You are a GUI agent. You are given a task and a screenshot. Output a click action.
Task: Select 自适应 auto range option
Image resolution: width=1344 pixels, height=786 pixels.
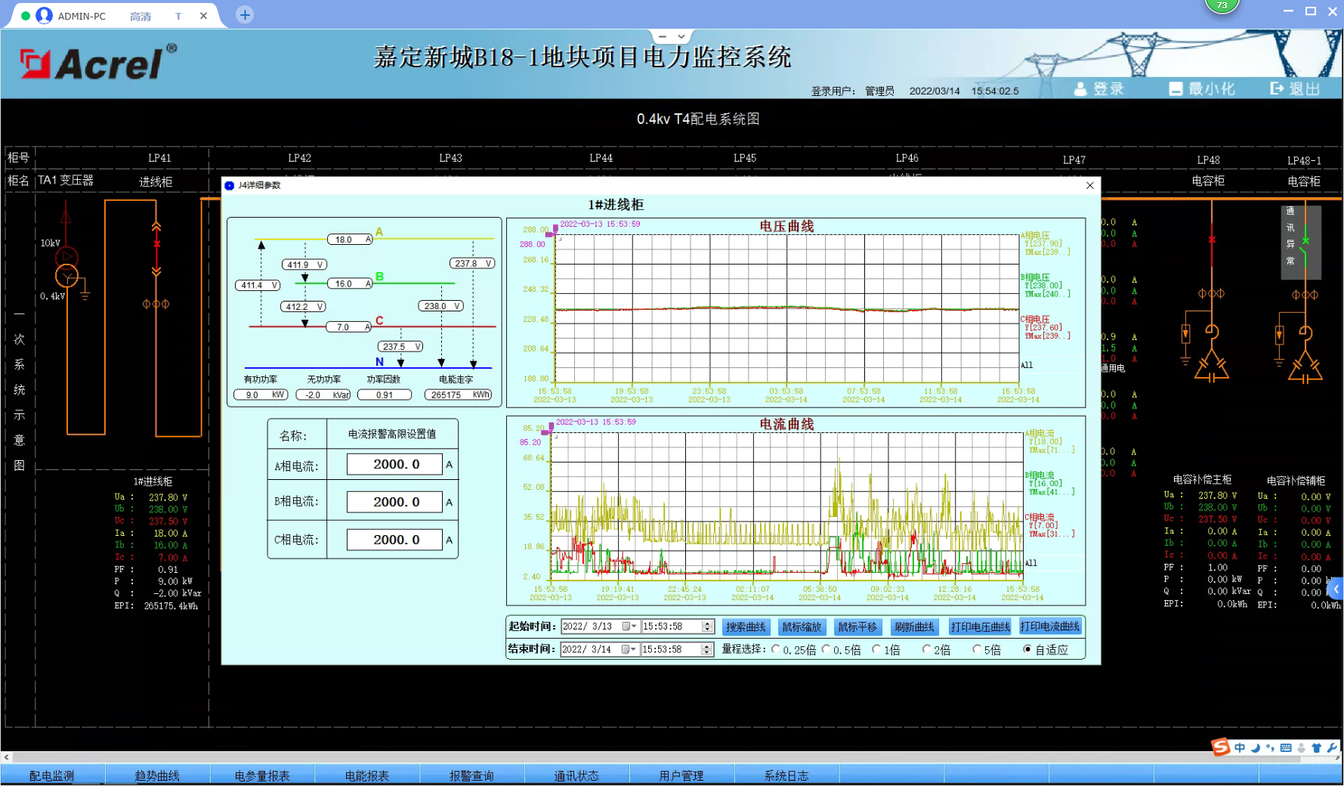point(1027,649)
